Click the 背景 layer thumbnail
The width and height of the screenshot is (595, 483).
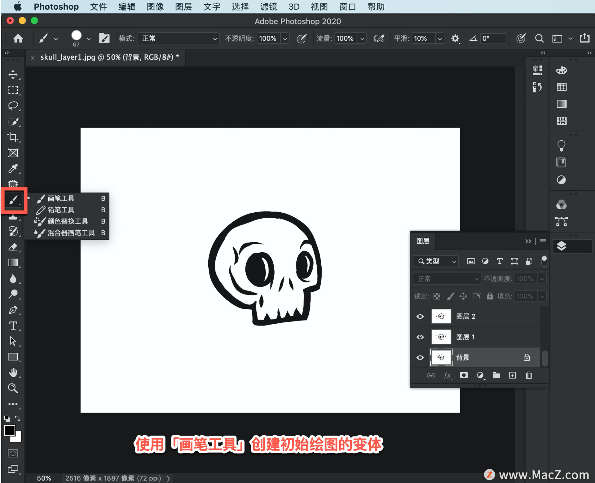pyautogui.click(x=440, y=357)
